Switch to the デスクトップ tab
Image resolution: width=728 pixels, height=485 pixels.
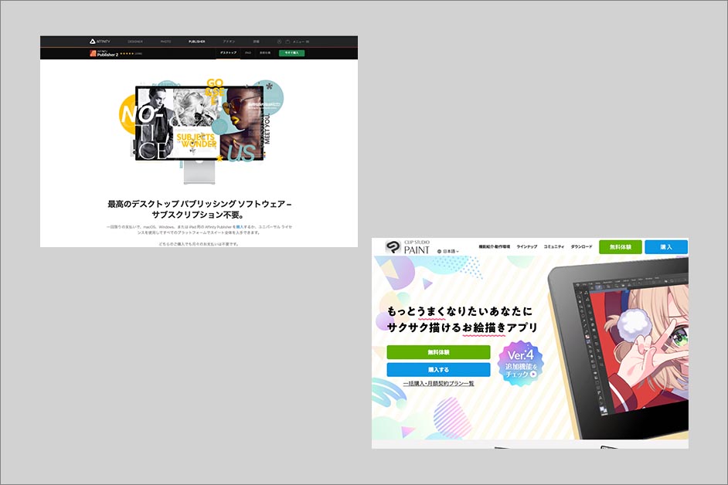pyautogui.click(x=228, y=53)
